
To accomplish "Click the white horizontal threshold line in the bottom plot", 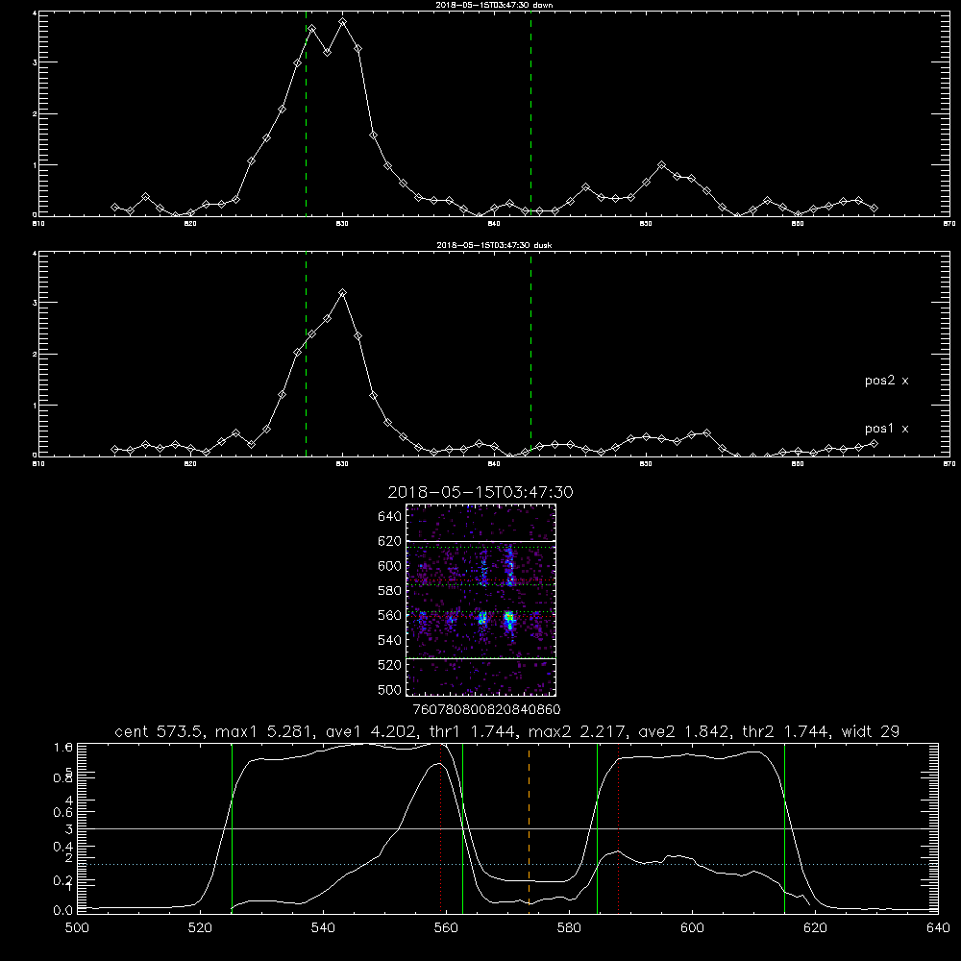I will click(x=507, y=828).
